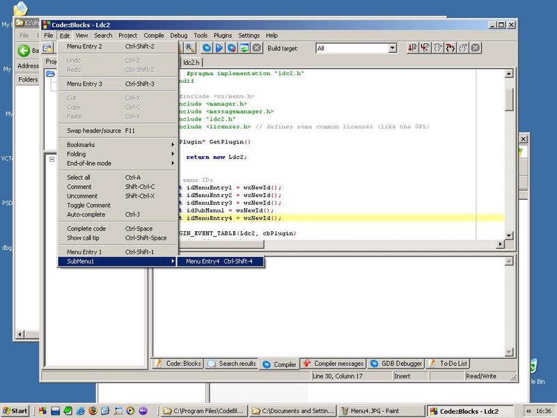Click the Line 30, Column 17 status field
This screenshot has height=418, width=557.
[x=352, y=376]
